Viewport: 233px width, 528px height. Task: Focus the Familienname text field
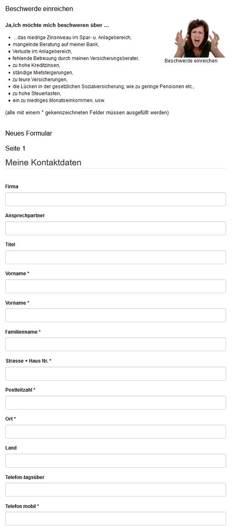point(115,344)
